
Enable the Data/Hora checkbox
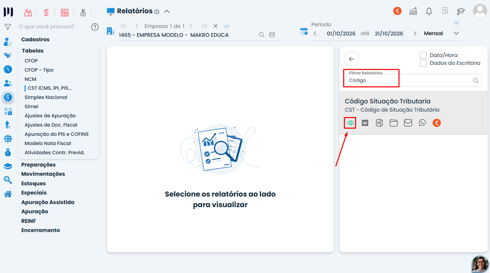tap(423, 55)
